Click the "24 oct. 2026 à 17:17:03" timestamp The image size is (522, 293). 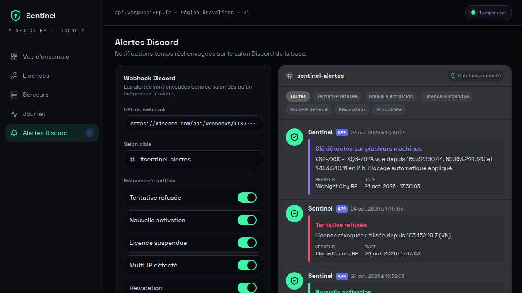click(377, 209)
